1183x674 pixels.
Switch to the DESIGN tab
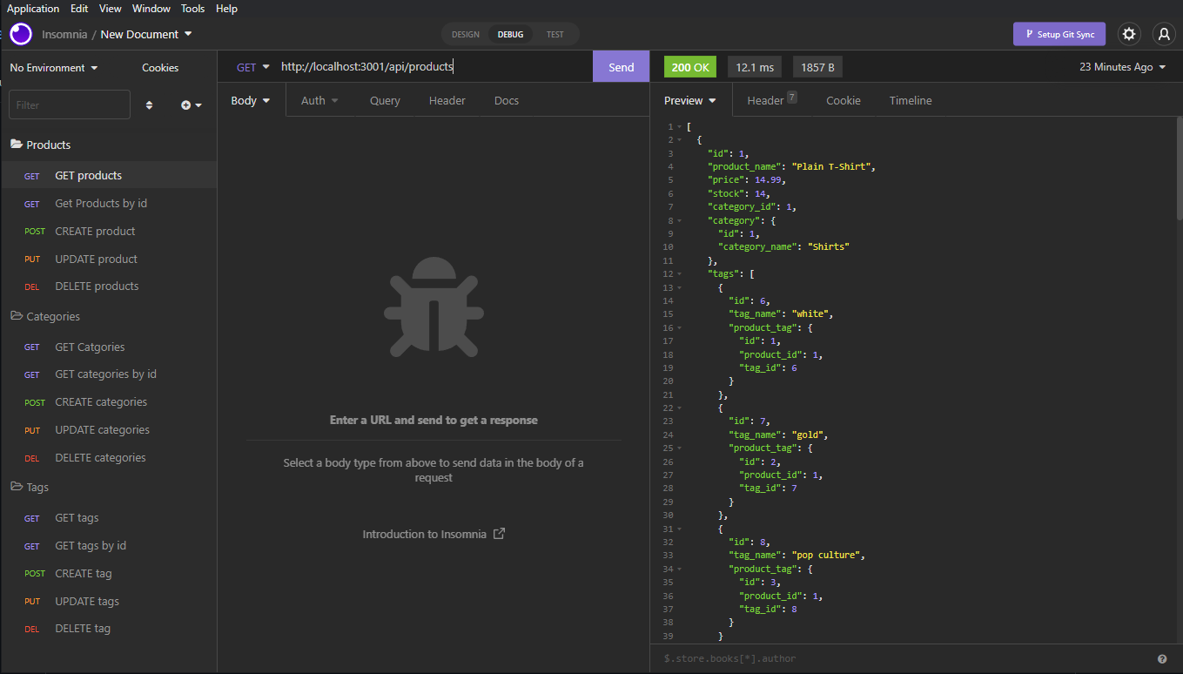tap(465, 34)
